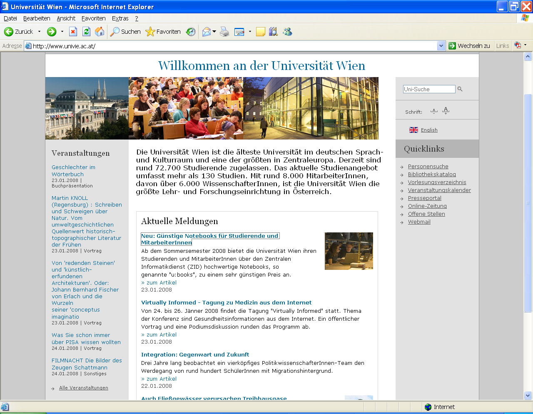Image resolution: width=533 pixels, height=414 pixels.
Task: Click into the Uni-Suche search field
Action: pyautogui.click(x=429, y=89)
